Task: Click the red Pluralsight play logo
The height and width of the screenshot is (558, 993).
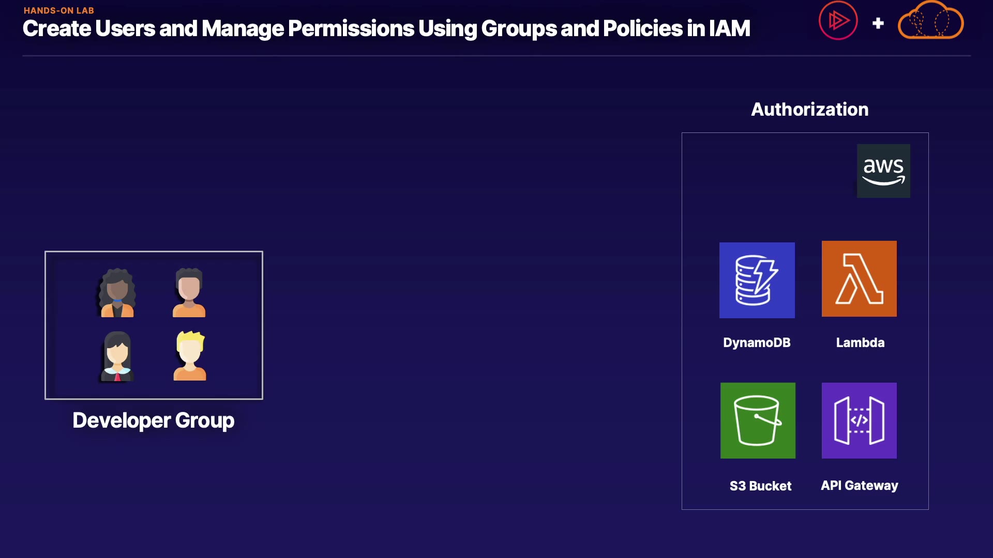Action: tap(838, 21)
